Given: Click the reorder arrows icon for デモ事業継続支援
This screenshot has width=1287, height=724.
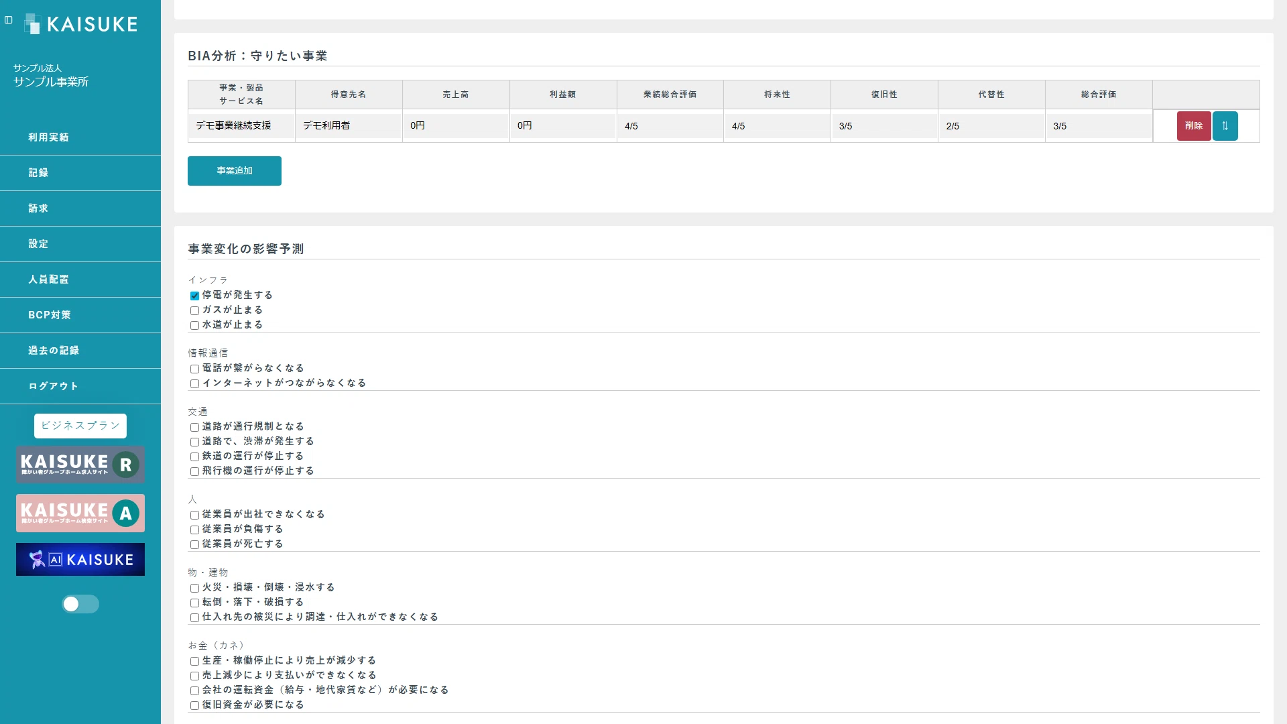Looking at the screenshot, I should pyautogui.click(x=1225, y=126).
